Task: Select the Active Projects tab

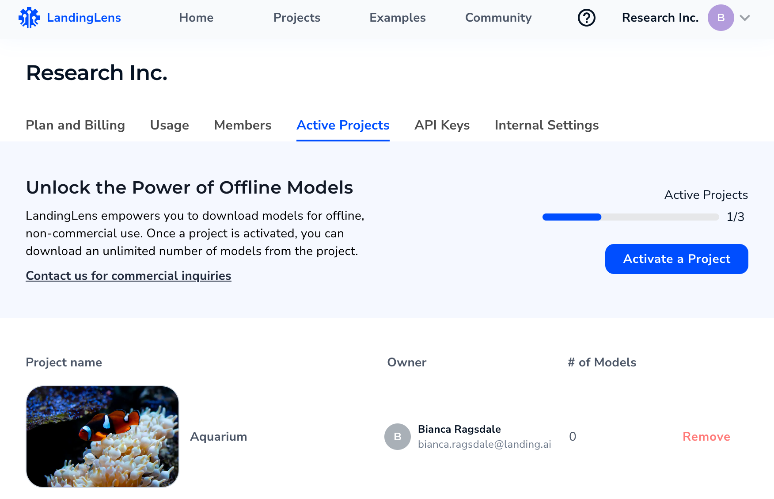Action: coord(343,126)
